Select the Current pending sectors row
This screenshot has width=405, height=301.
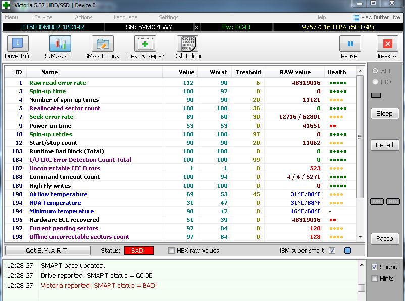coord(180,228)
